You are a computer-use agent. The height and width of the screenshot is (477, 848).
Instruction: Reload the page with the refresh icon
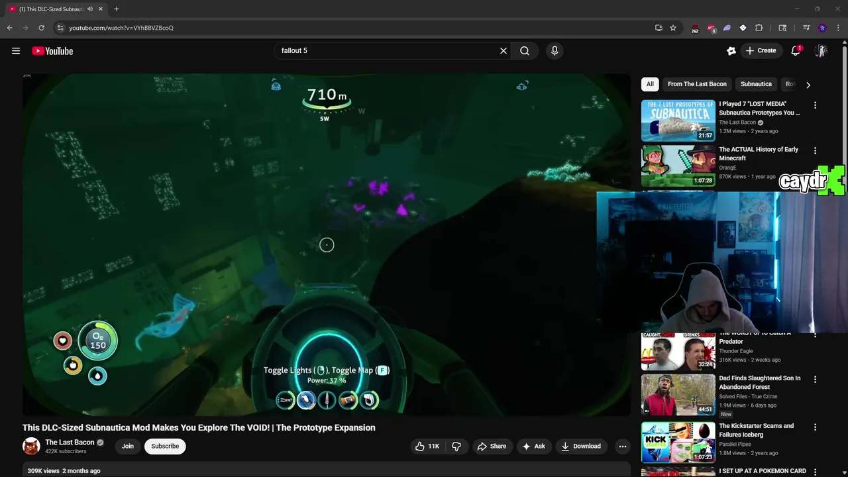pos(41,28)
